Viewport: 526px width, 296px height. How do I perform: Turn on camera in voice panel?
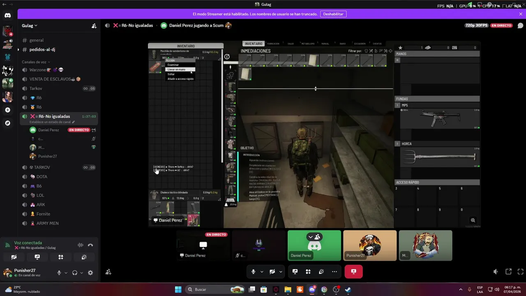(14, 257)
